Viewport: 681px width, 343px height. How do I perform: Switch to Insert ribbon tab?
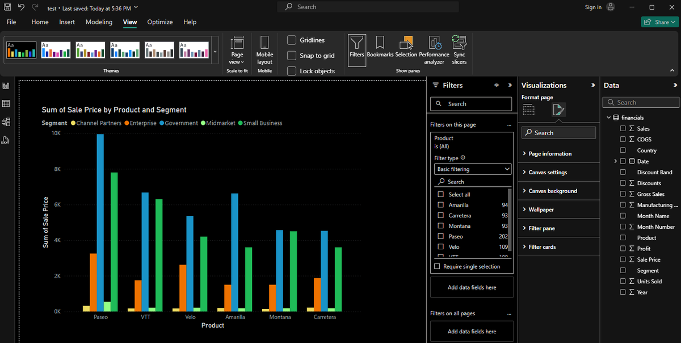[x=67, y=22]
